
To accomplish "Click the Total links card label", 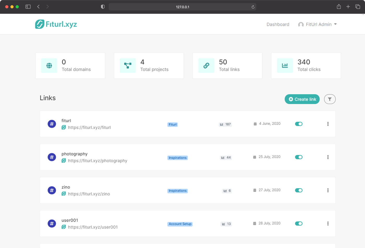I will click(x=229, y=69).
